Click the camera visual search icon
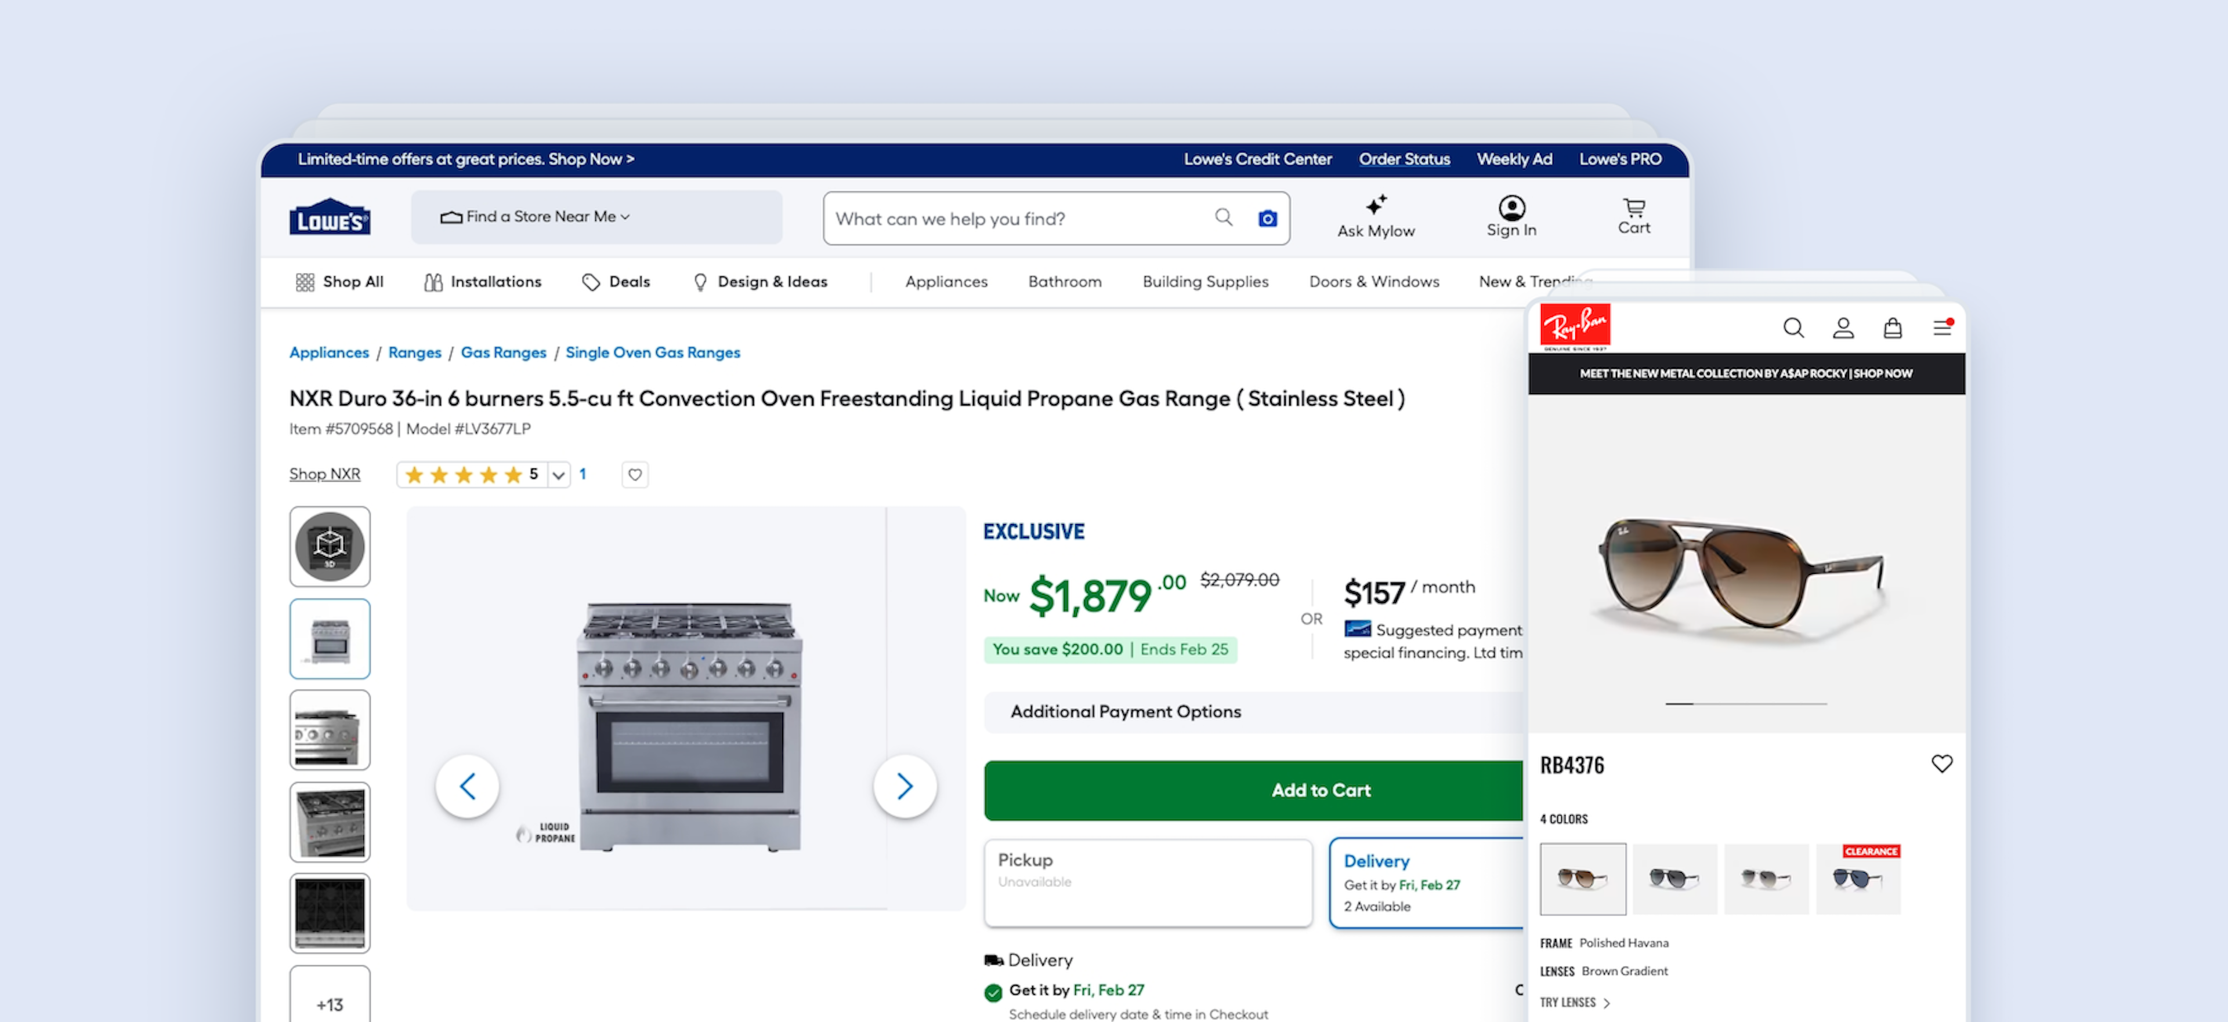Image resolution: width=2228 pixels, height=1022 pixels. click(1267, 219)
